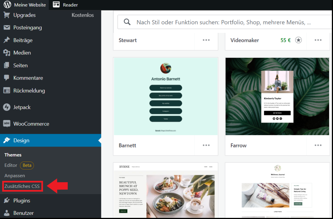This screenshot has height=219, width=333.
Task: Select the Farrow theme preview thumbnail
Action: click(277, 97)
